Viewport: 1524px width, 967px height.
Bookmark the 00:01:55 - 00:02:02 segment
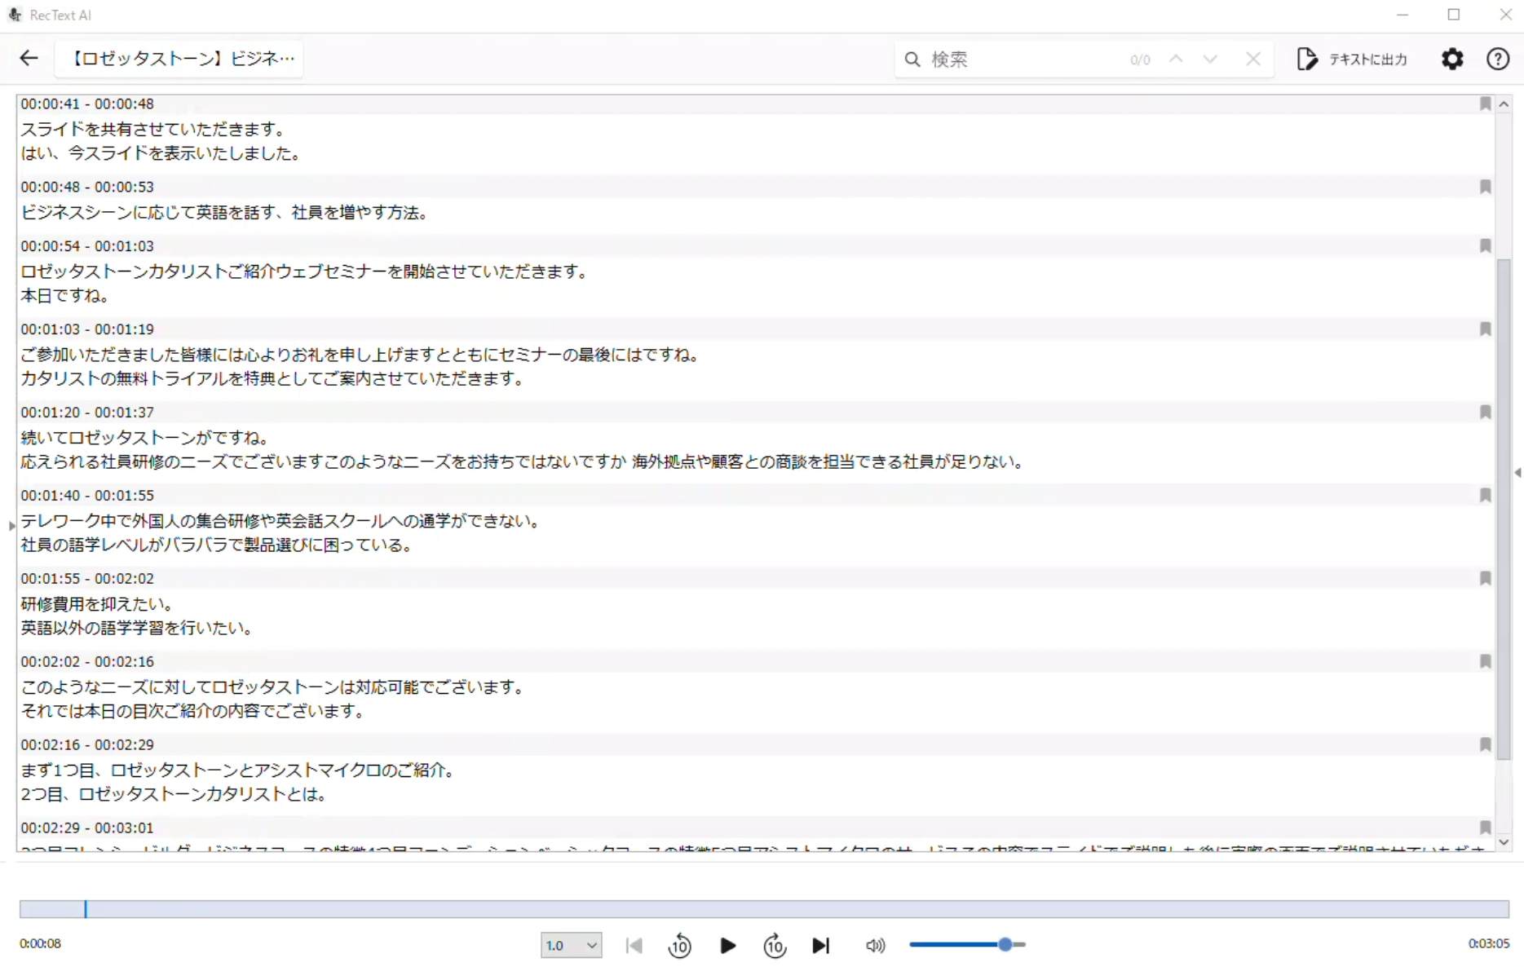coord(1485,578)
